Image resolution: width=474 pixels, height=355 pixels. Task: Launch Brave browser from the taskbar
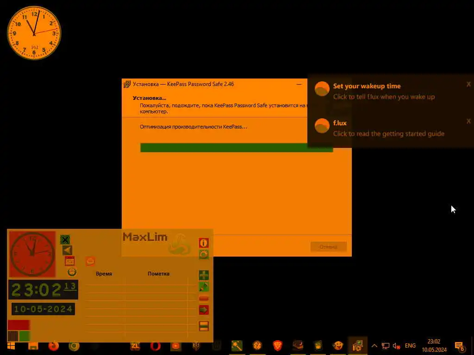pos(278,346)
